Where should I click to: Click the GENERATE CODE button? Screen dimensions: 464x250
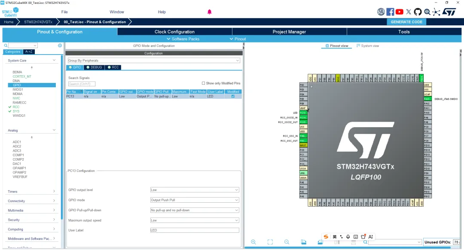(406, 22)
